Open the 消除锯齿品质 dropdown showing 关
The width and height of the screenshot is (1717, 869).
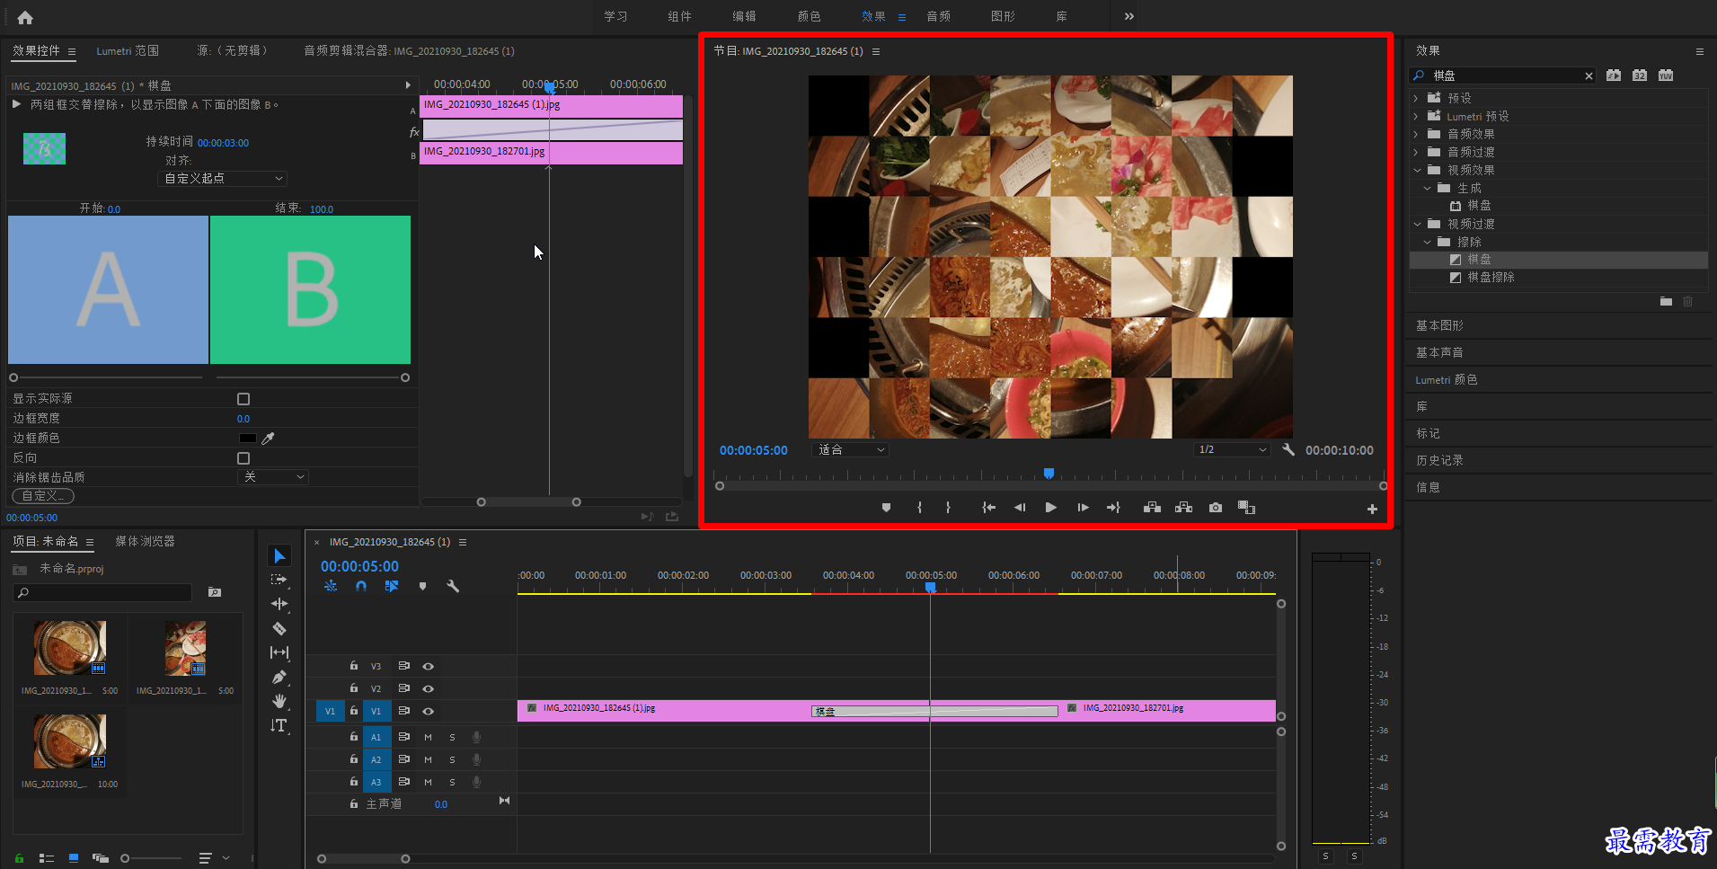click(273, 477)
